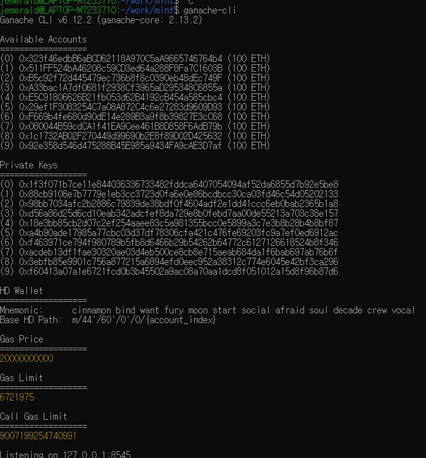Screen dimensions: 426x458
Task: Click account (6) address 0xF669b4fe680d
Action: (x=120, y=117)
